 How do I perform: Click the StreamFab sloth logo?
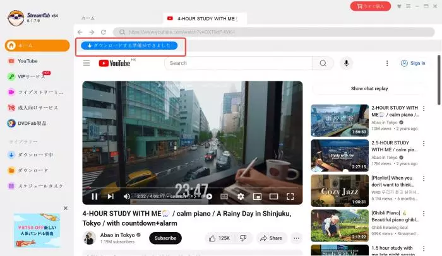coord(16,18)
